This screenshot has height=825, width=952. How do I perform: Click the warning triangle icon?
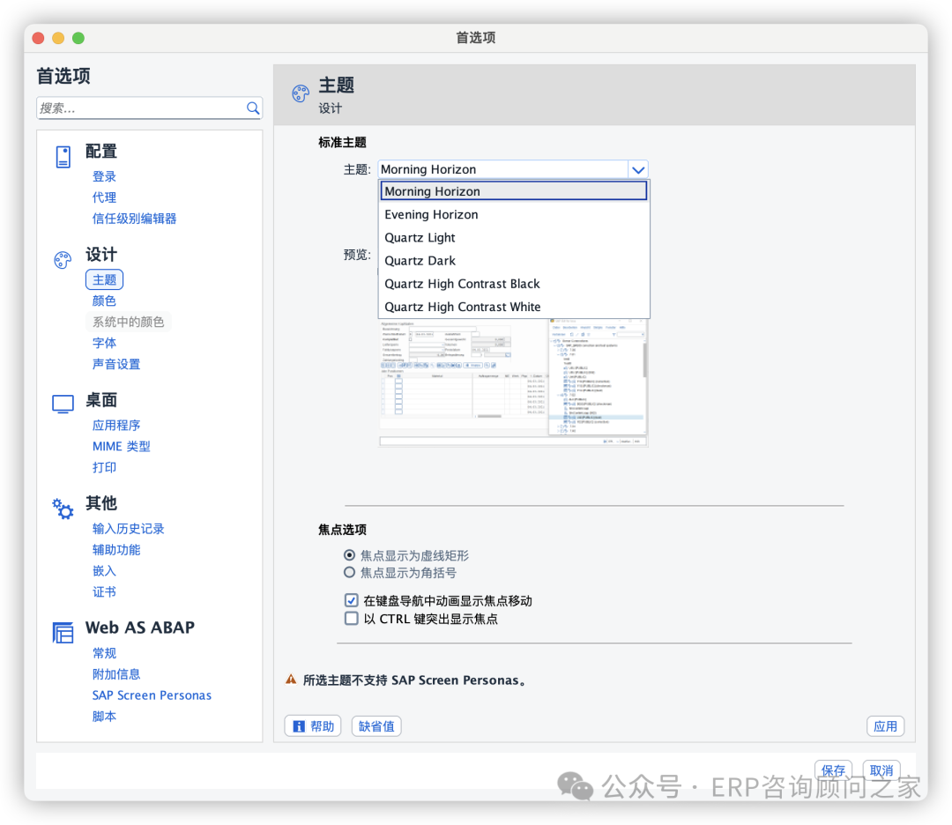pyautogui.click(x=292, y=680)
